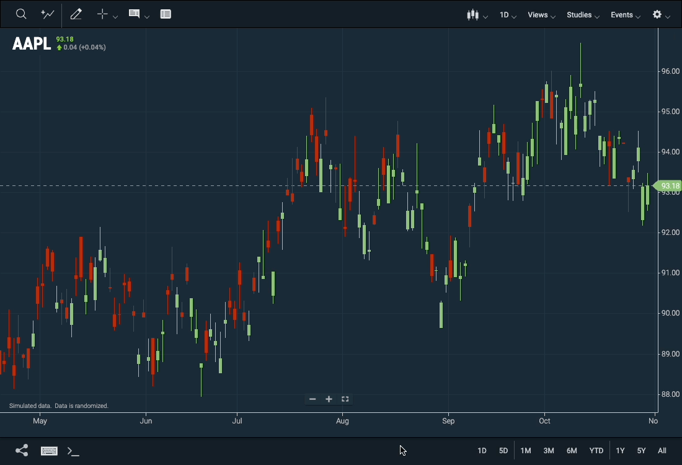This screenshot has height=465, width=682.
Task: Click the AAPL symbol title
Action: (x=32, y=43)
